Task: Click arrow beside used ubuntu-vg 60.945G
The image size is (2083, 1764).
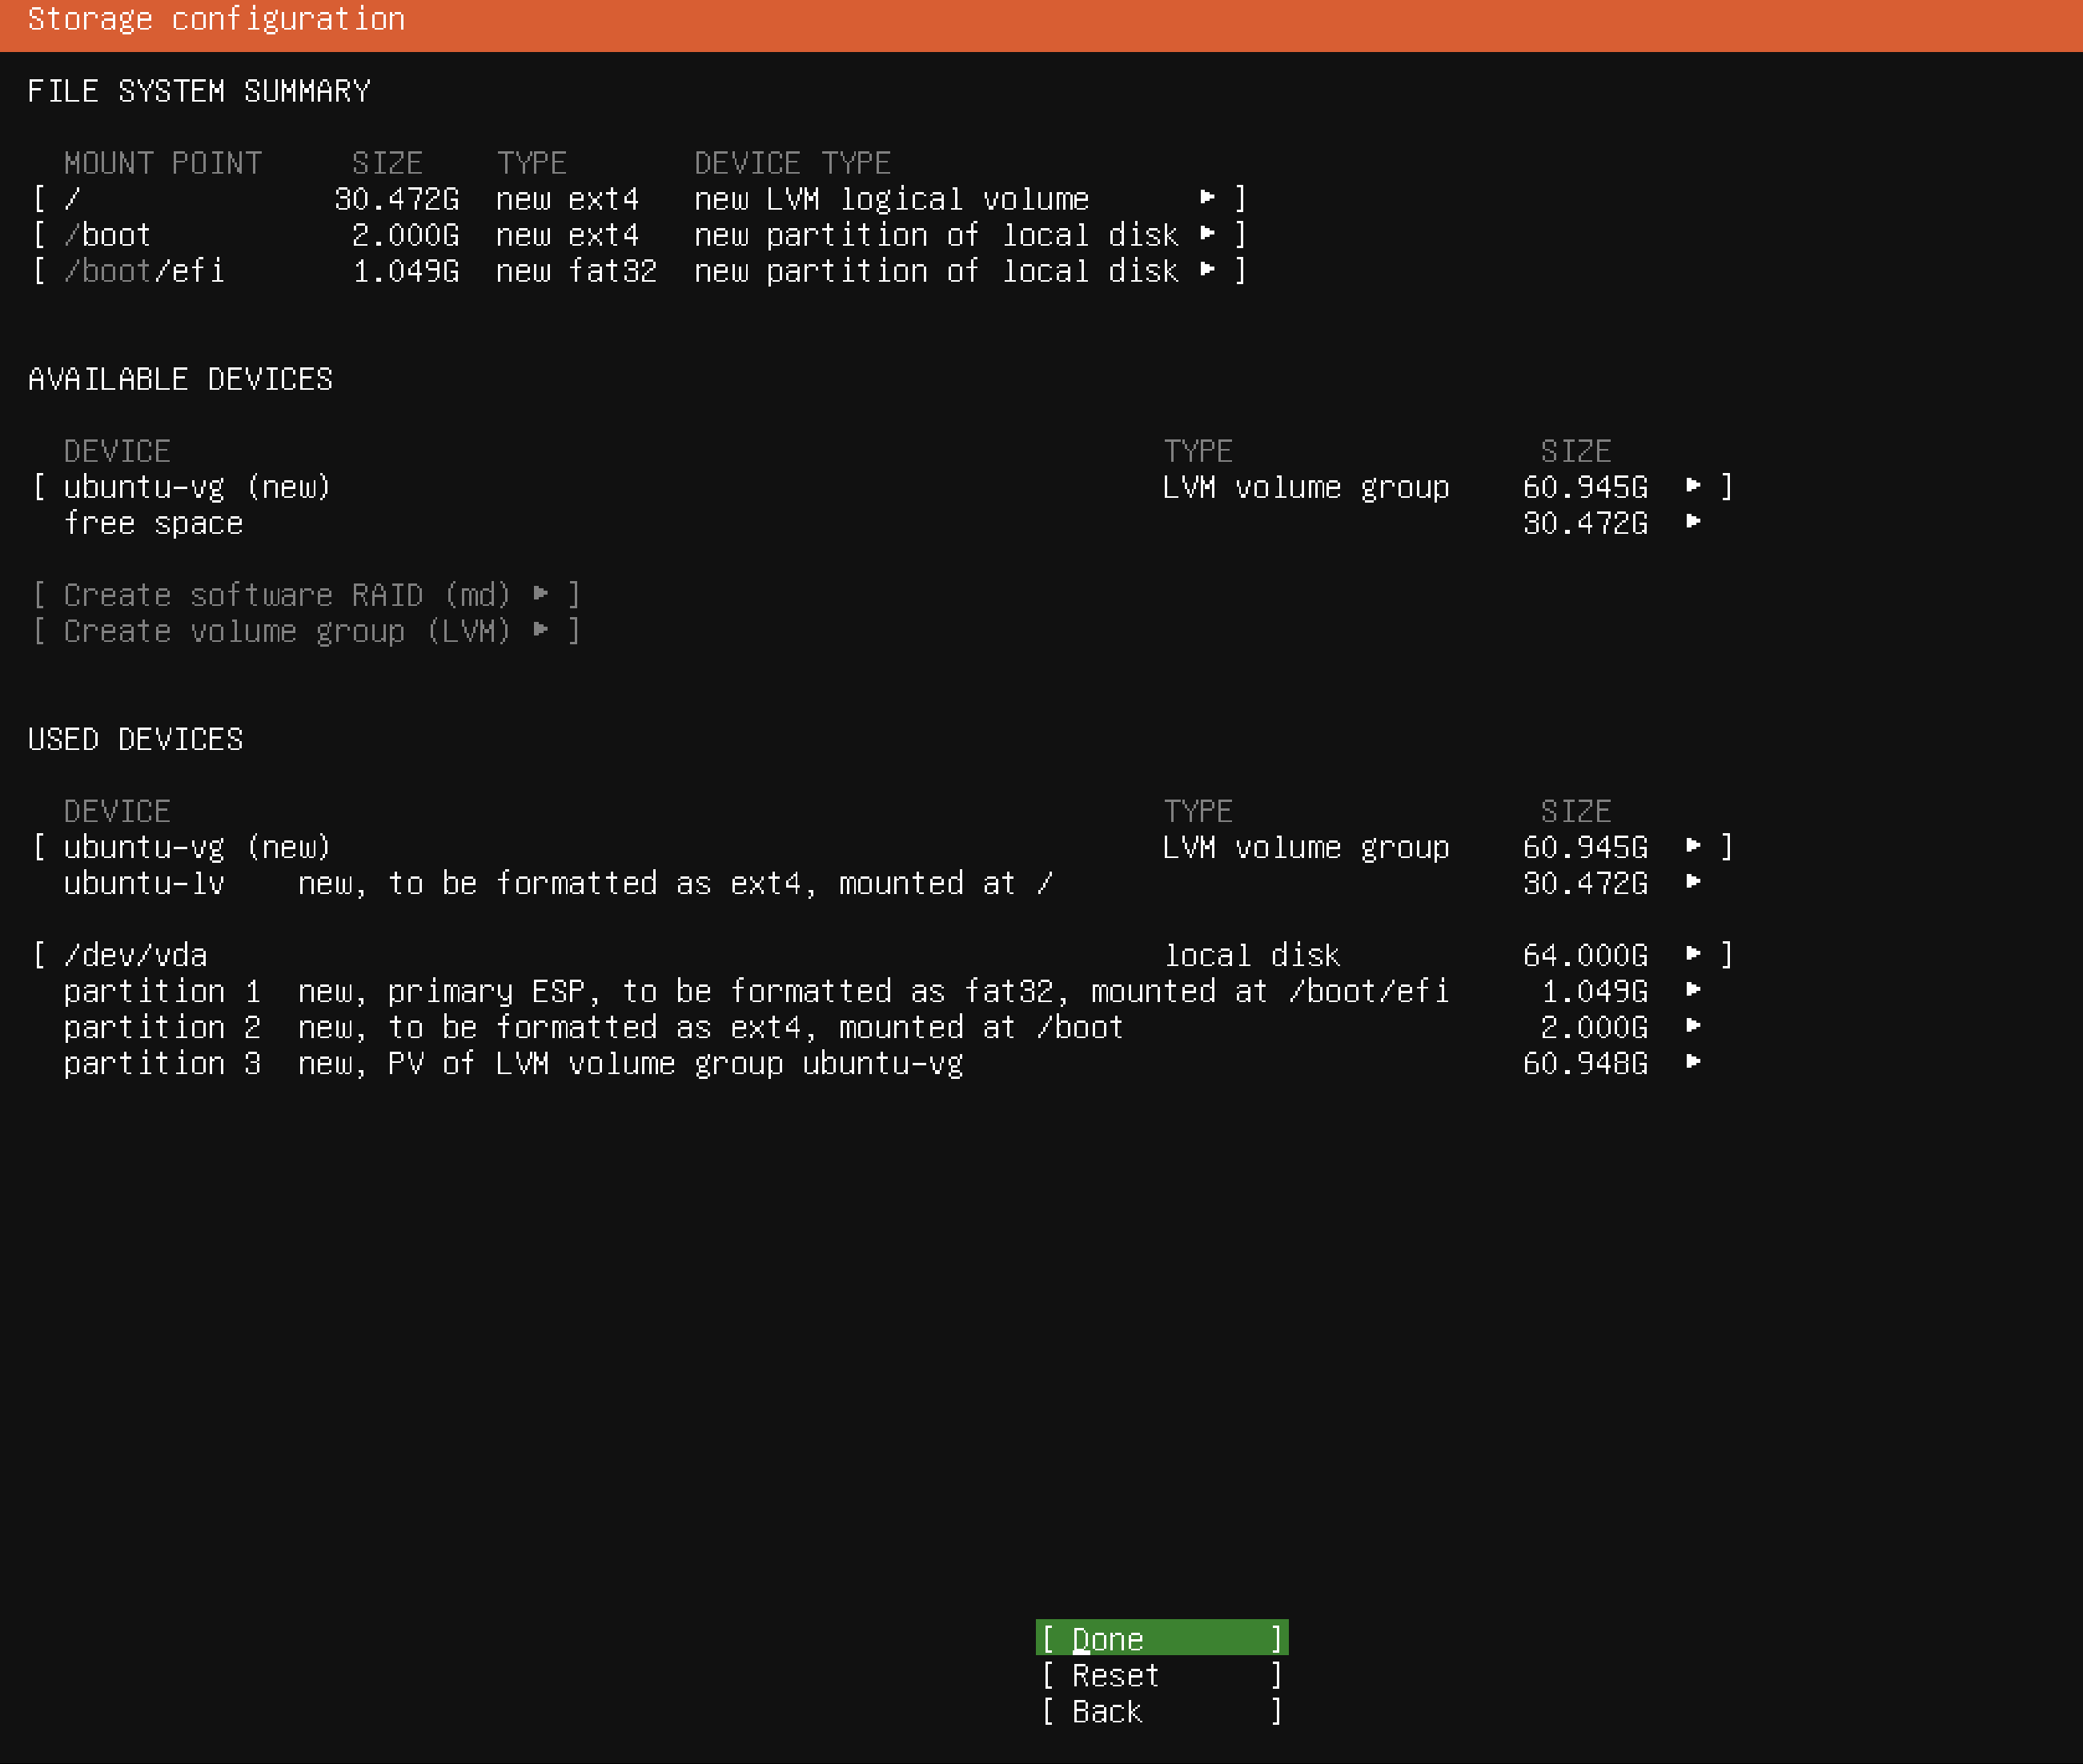Action: pyautogui.click(x=1693, y=845)
